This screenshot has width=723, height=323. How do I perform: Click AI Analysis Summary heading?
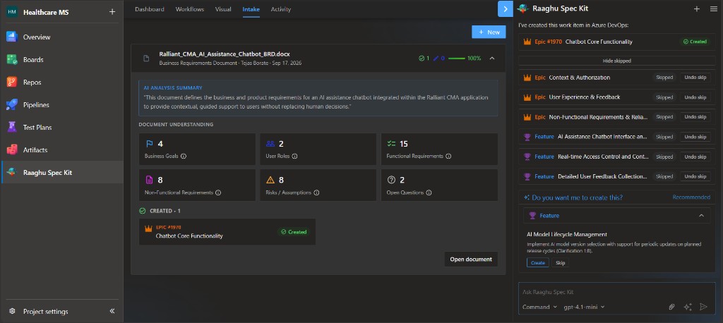pyautogui.click(x=173, y=88)
